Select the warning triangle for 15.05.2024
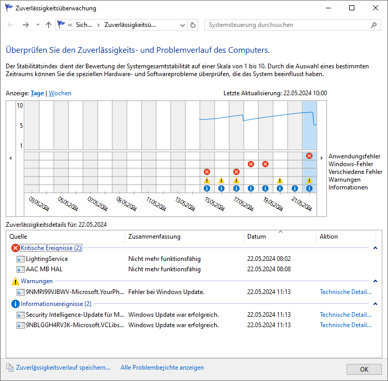 pyautogui.click(x=207, y=181)
